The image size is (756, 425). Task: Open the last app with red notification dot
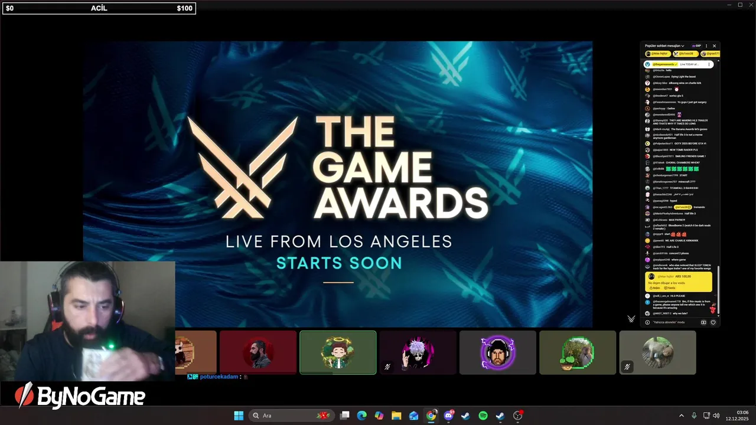518,416
